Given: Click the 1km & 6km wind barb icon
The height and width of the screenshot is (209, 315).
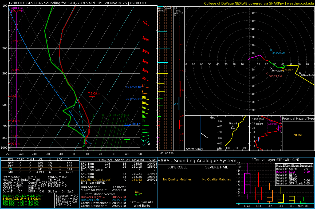Looking at the screenshot, I should click(x=139, y=193).
